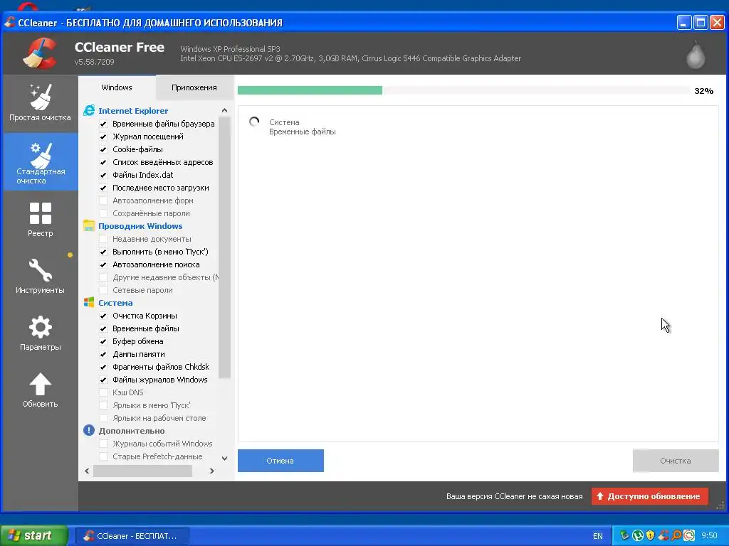Click the CCleaner taskbar button
The image size is (729, 546).
click(x=132, y=536)
